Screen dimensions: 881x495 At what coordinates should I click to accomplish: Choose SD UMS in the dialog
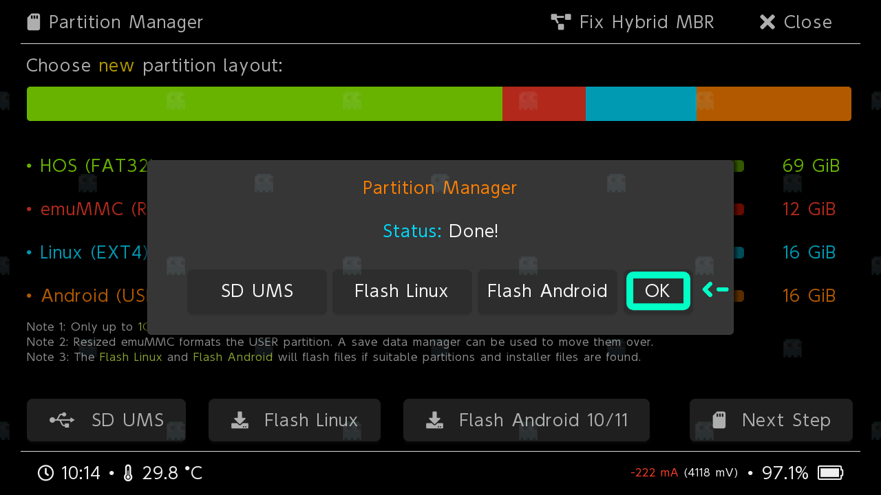(x=257, y=291)
